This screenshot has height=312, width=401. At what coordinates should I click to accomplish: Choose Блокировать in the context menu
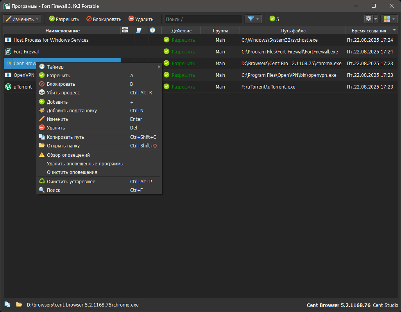(x=99, y=84)
